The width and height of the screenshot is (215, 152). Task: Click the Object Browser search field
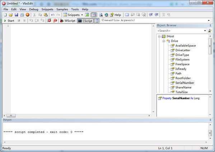coord(181,31)
